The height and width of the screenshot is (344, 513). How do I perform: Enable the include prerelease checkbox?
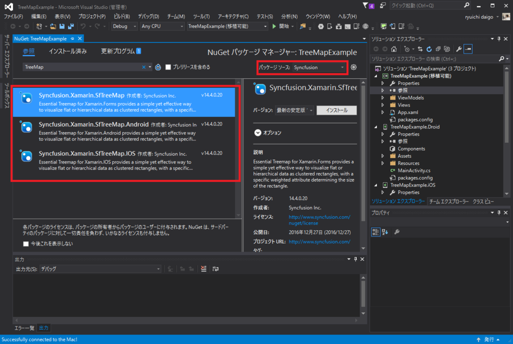(168, 67)
